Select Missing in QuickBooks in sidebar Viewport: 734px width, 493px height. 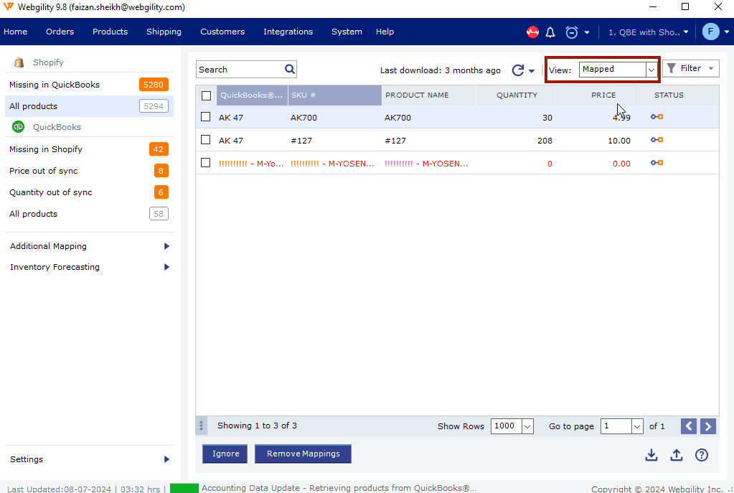pyautogui.click(x=55, y=85)
